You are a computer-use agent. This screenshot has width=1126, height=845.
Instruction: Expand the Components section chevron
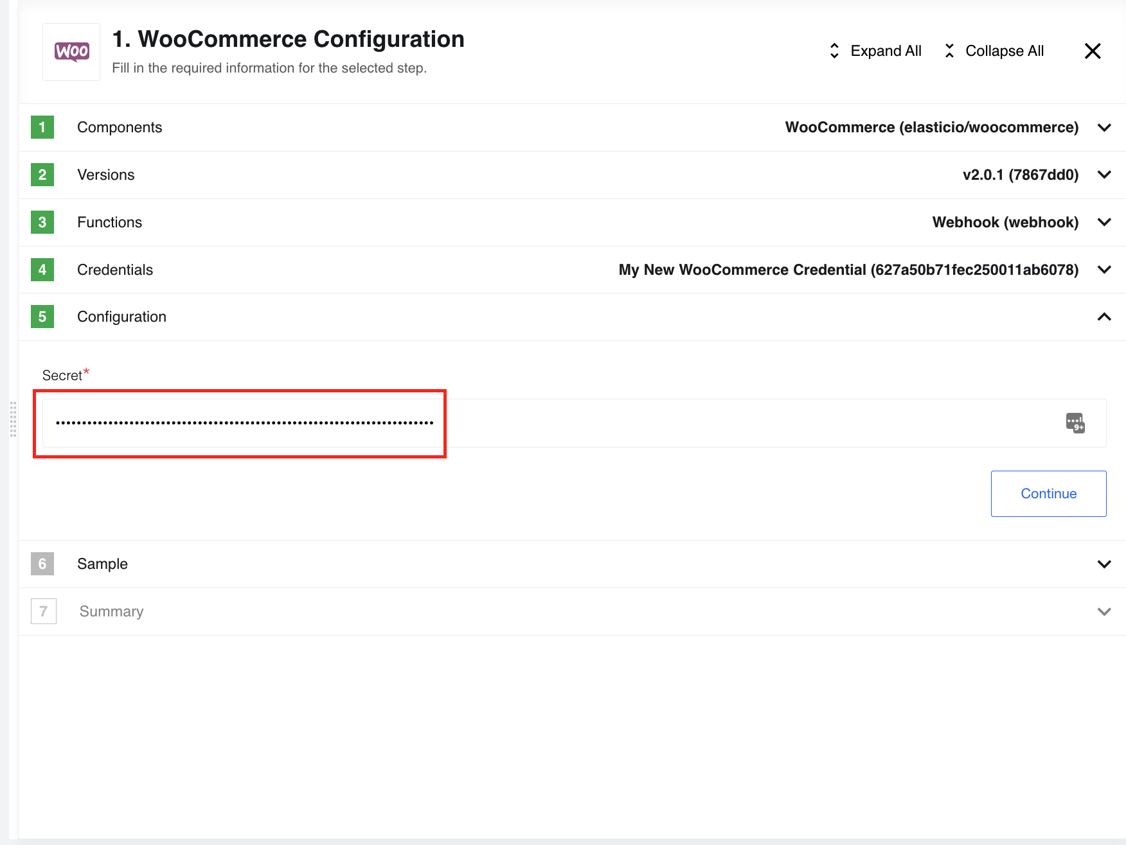pyautogui.click(x=1104, y=127)
